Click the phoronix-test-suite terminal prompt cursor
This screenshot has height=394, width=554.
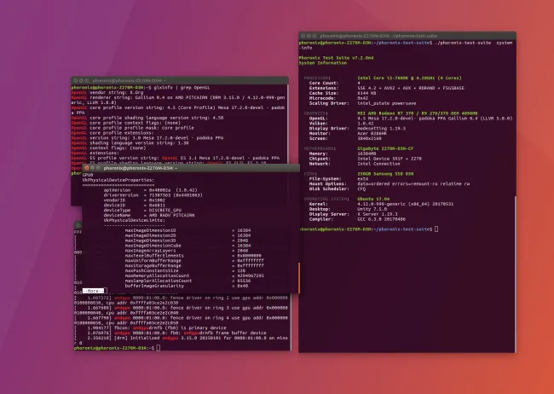pos(436,229)
